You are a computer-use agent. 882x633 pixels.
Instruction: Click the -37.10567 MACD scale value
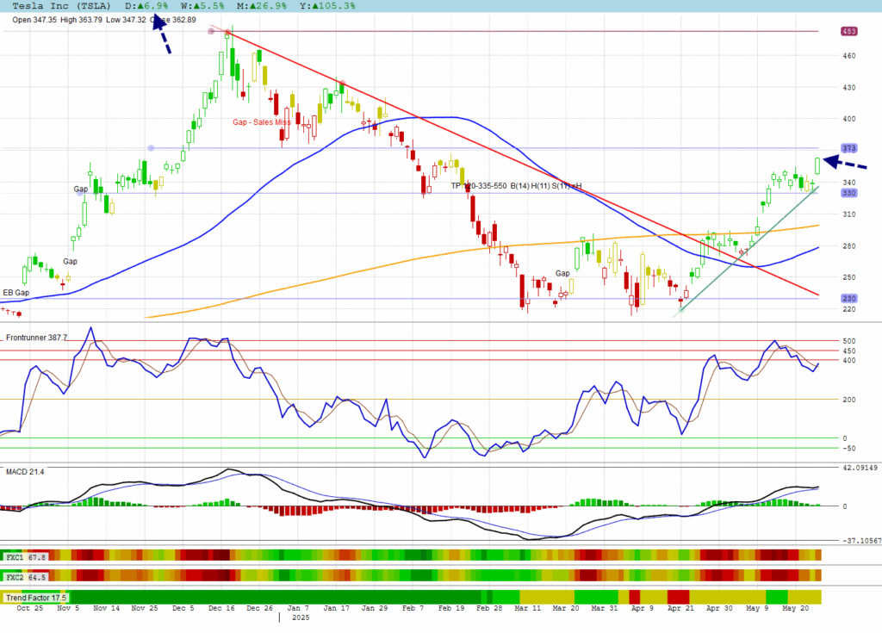[x=861, y=541]
